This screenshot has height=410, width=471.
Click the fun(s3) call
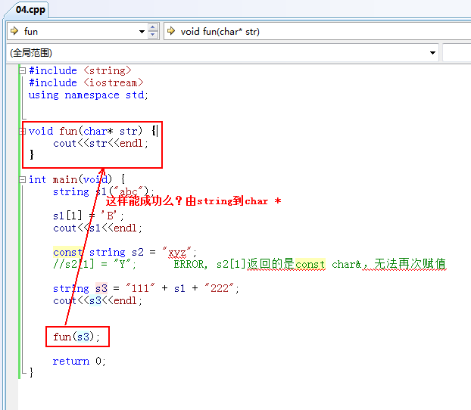click(x=76, y=337)
